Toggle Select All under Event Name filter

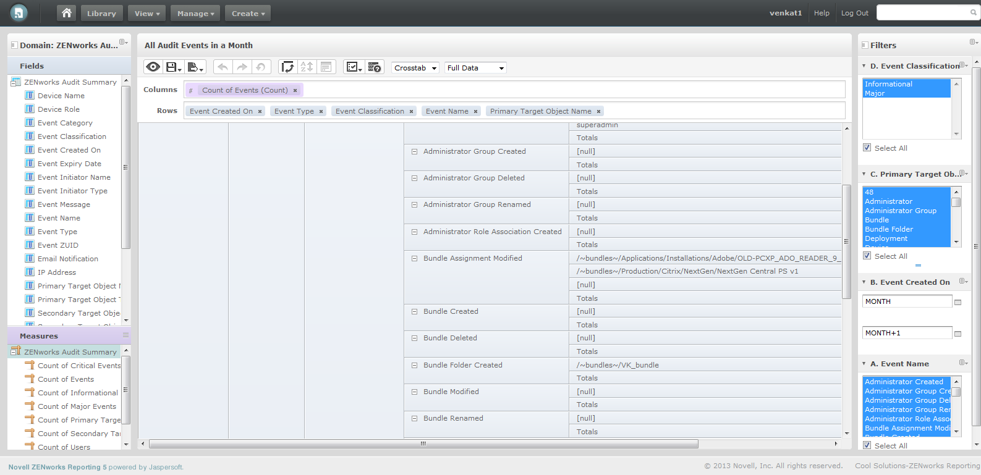click(x=867, y=445)
